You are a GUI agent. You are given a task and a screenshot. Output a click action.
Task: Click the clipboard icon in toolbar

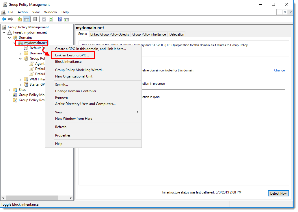tap(35, 19)
